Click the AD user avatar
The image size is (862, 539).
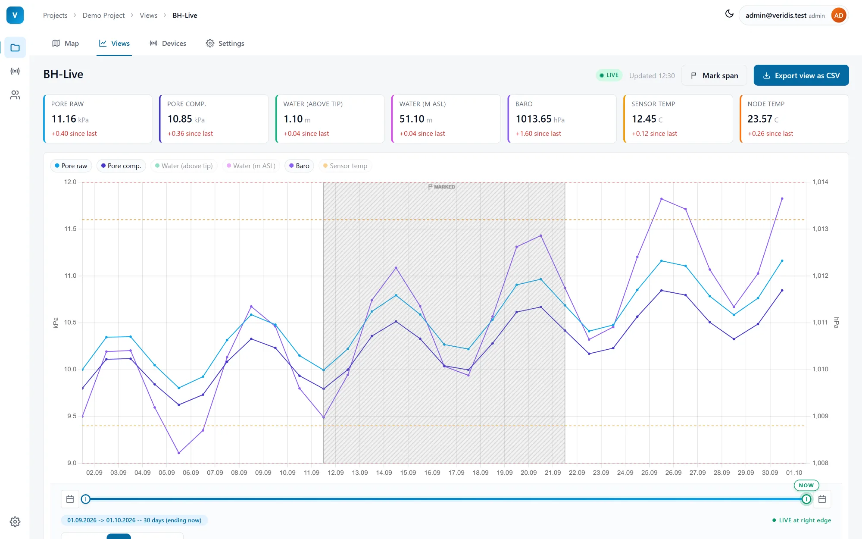click(839, 16)
